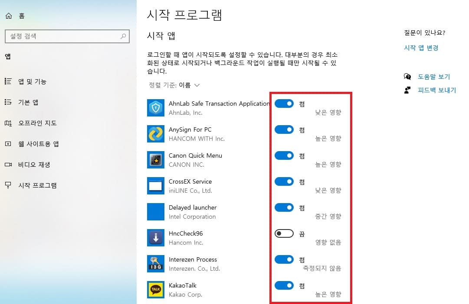This screenshot has width=469, height=304.
Task: Click the Canon Quick Menu app icon
Action: pos(155,160)
